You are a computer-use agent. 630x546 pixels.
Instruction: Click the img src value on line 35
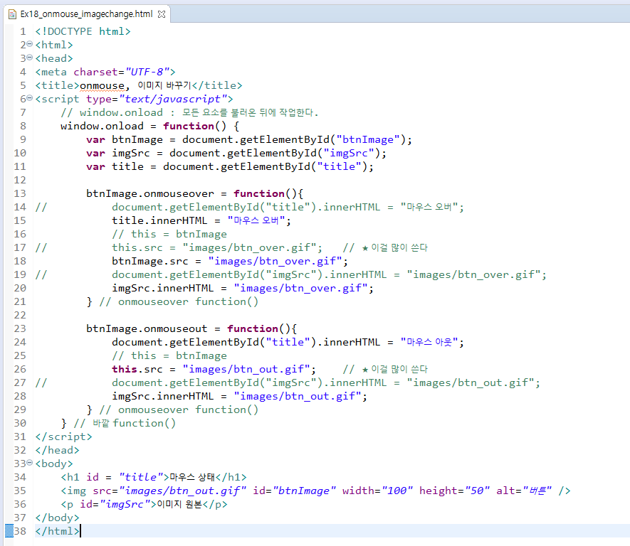point(182,491)
